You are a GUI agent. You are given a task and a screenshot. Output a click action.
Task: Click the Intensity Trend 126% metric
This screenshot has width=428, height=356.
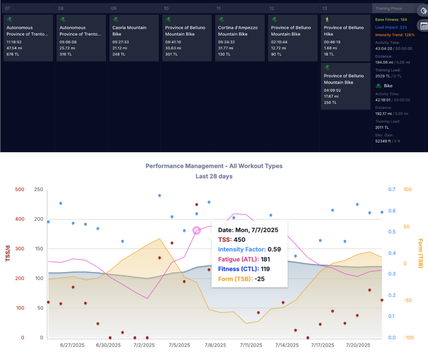[395, 35]
